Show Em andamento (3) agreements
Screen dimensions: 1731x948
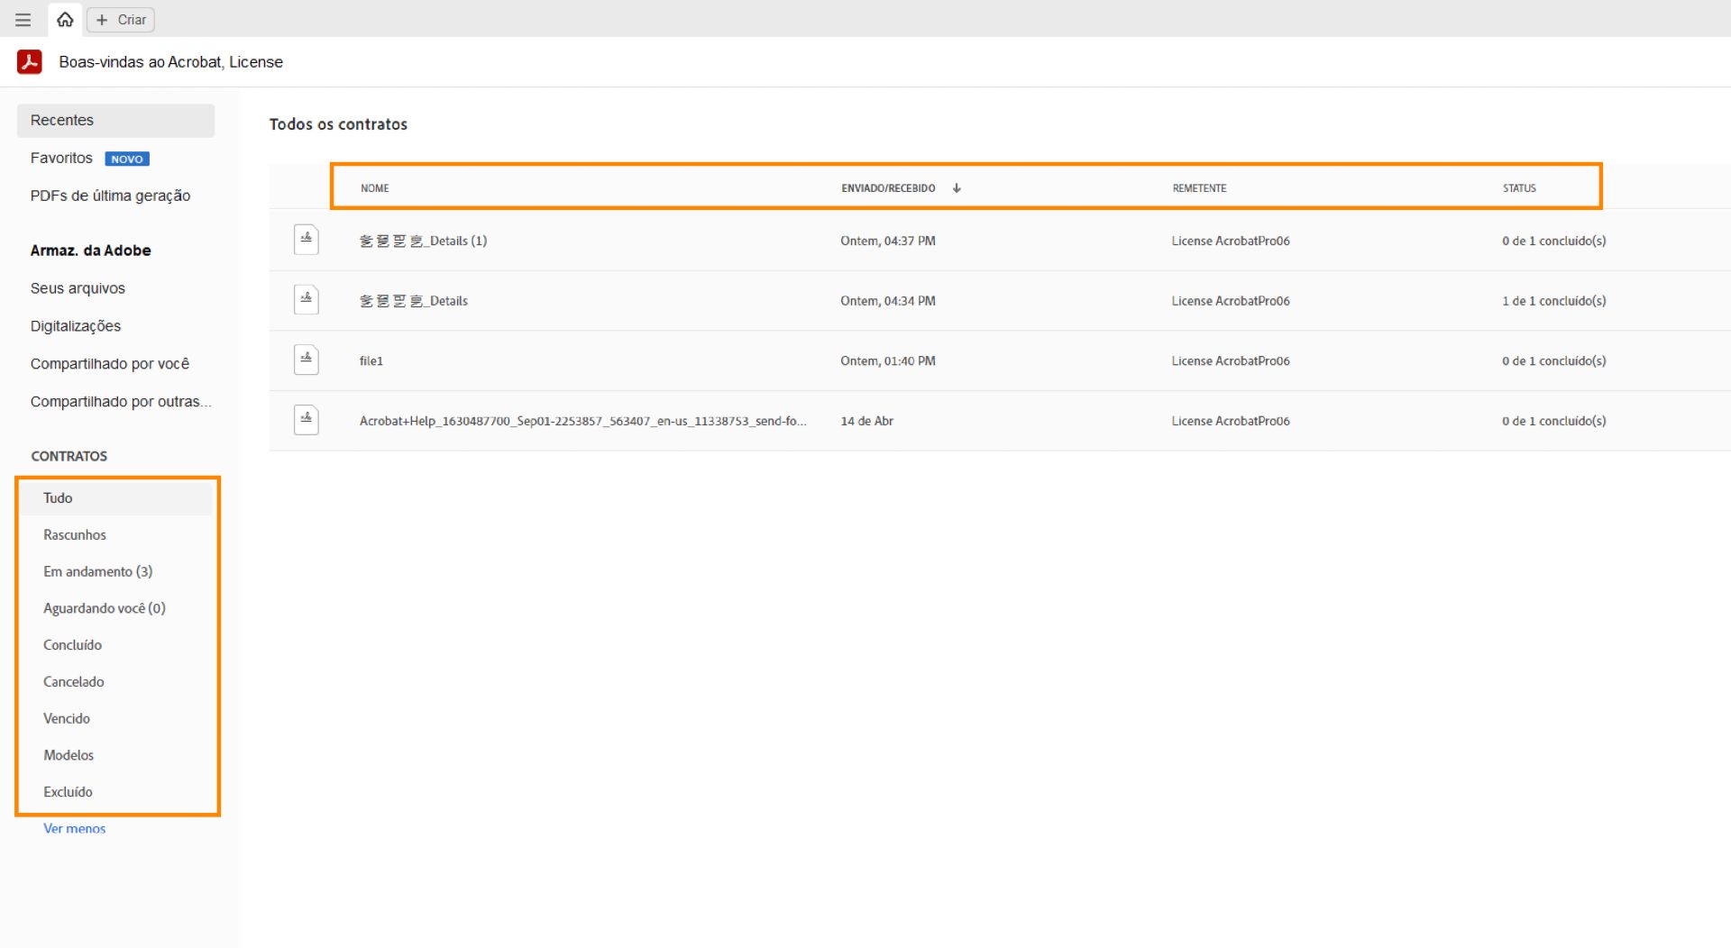[x=98, y=572]
